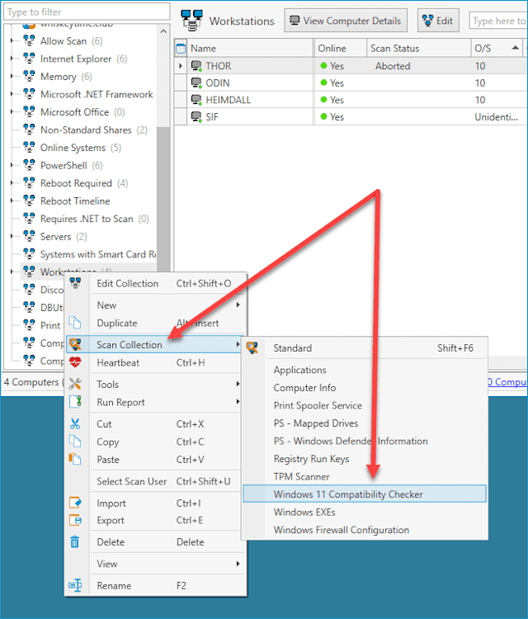Select Copy in context menu
Image resolution: width=528 pixels, height=619 pixels.
click(x=108, y=442)
